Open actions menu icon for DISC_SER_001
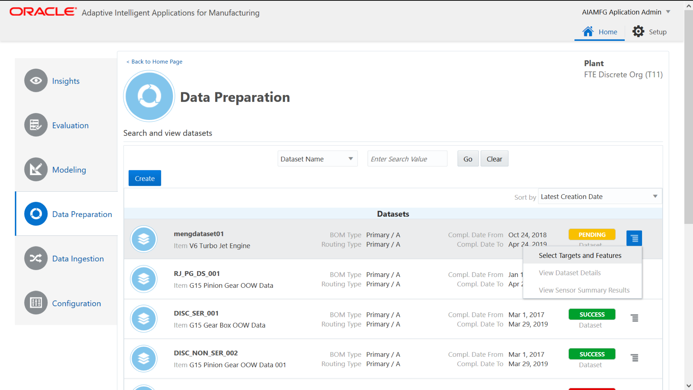 point(634,318)
